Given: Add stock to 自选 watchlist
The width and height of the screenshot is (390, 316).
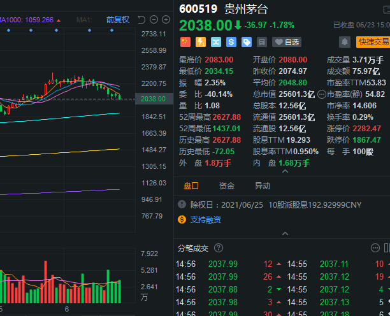Looking at the screenshot, I should 287,42.
